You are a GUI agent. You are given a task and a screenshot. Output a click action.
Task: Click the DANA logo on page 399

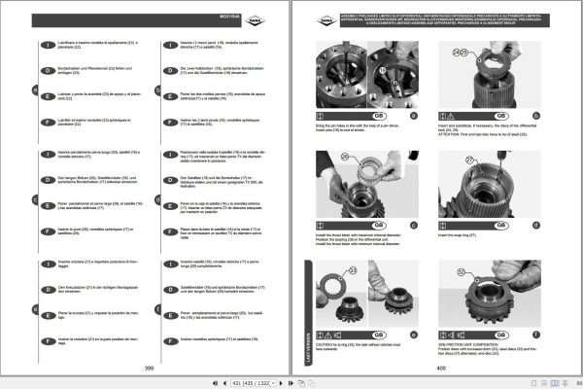[255, 20]
